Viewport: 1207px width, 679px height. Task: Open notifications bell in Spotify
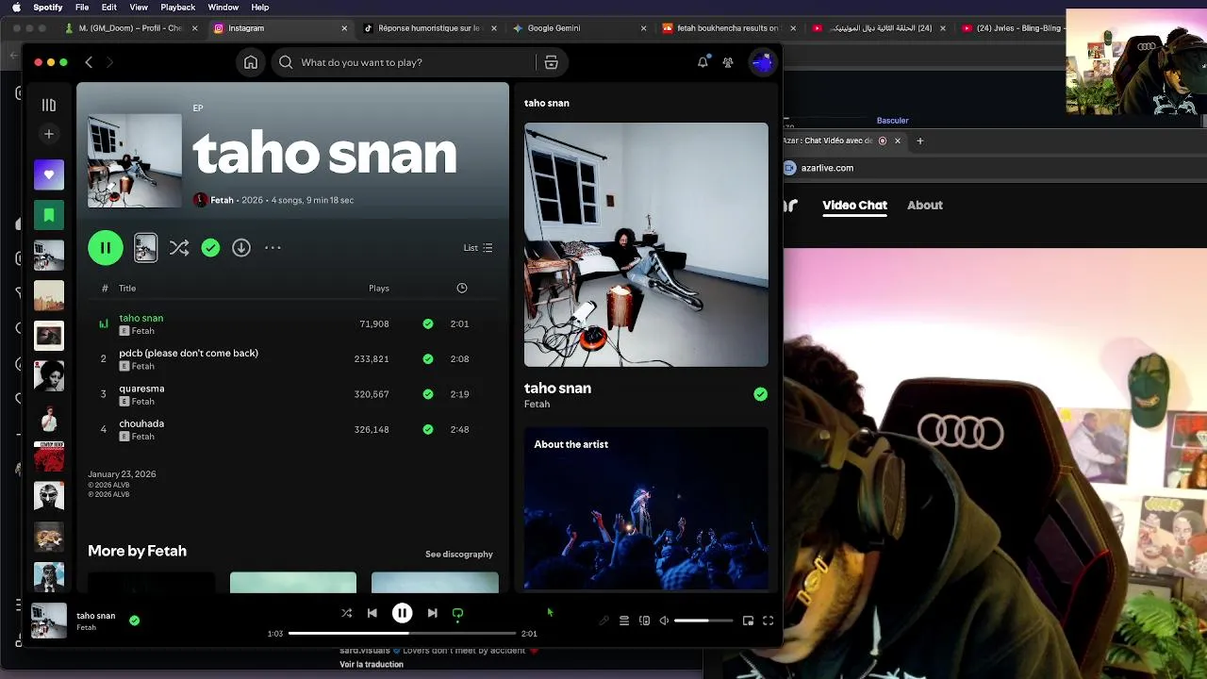tap(703, 62)
